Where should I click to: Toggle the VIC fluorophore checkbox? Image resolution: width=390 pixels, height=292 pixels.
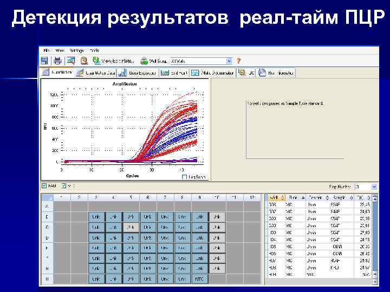64,185
